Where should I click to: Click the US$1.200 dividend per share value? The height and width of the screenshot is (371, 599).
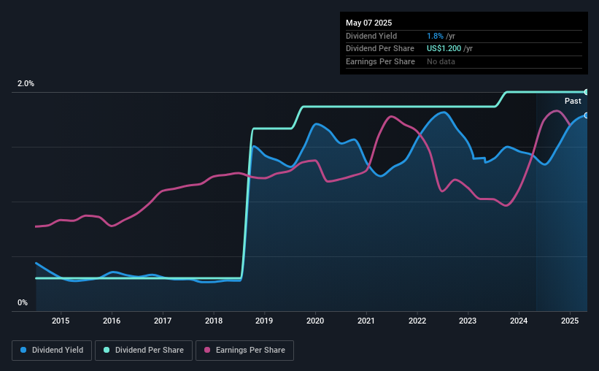(444, 49)
